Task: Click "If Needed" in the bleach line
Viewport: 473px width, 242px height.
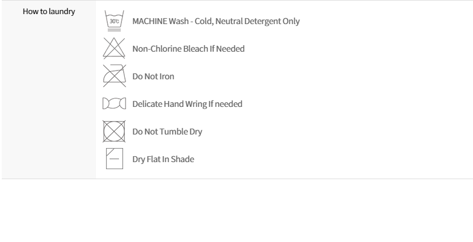Action: (x=227, y=49)
